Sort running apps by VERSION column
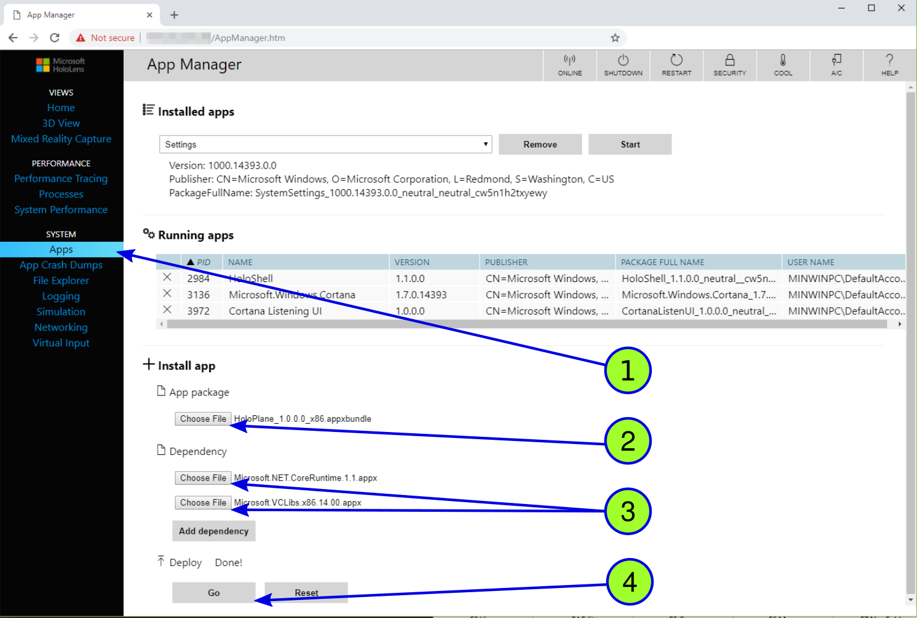 (434, 262)
